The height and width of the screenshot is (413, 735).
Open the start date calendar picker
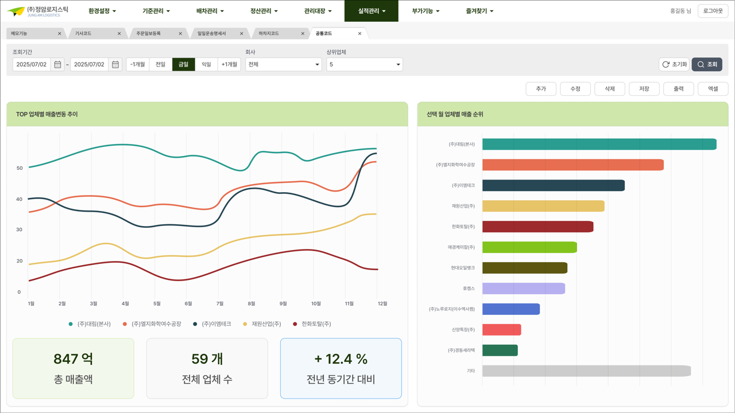[x=57, y=65]
